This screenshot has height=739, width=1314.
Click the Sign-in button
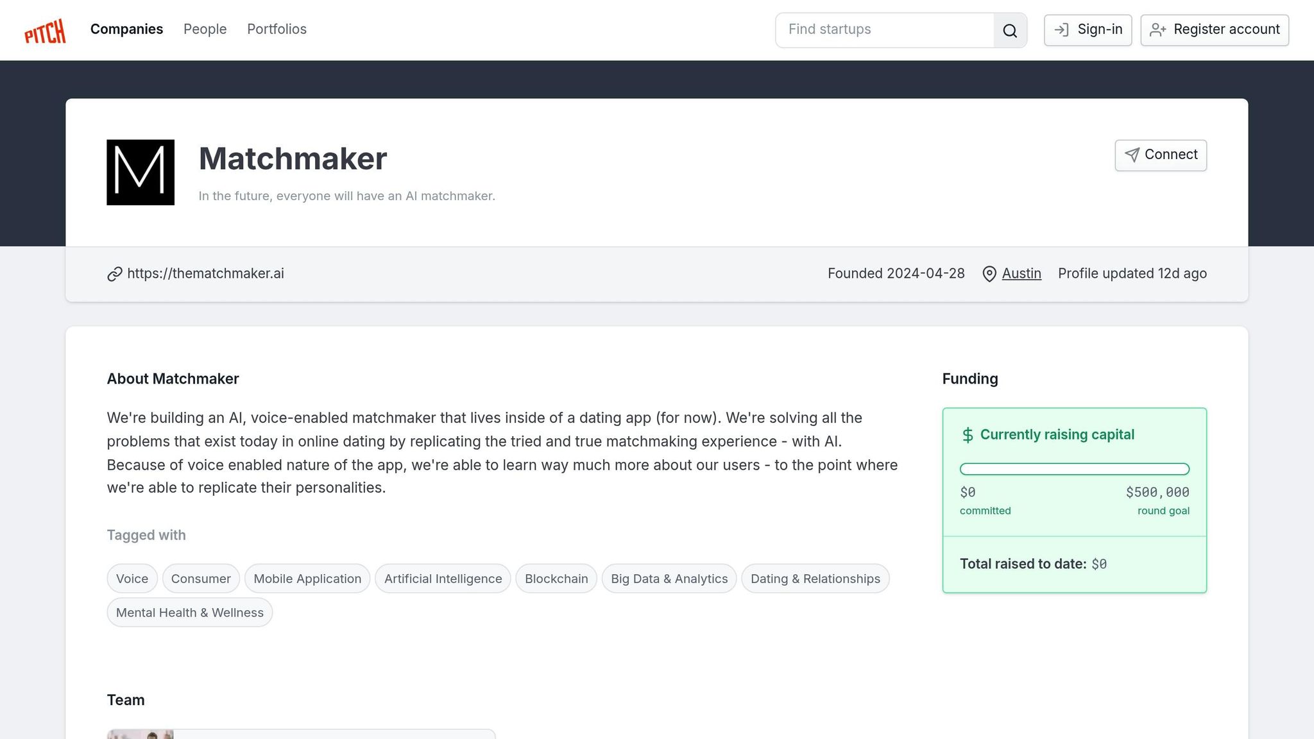(1088, 30)
